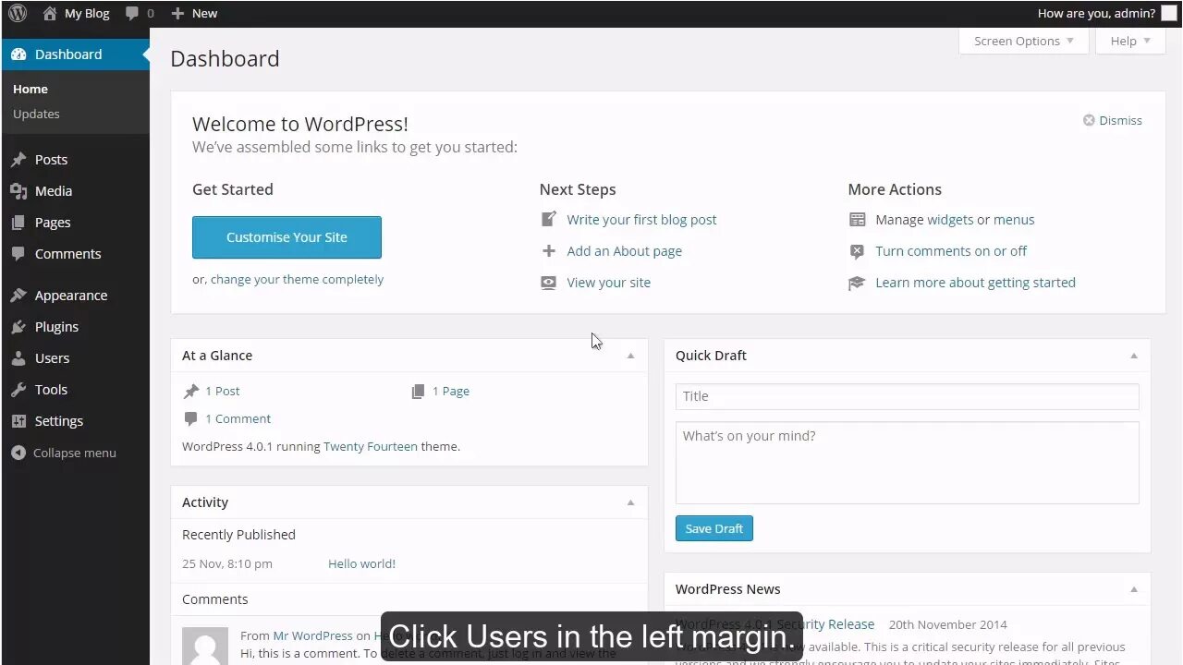Click the plus icon beside New

click(x=178, y=13)
